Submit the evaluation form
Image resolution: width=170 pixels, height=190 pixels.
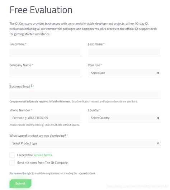(20, 184)
